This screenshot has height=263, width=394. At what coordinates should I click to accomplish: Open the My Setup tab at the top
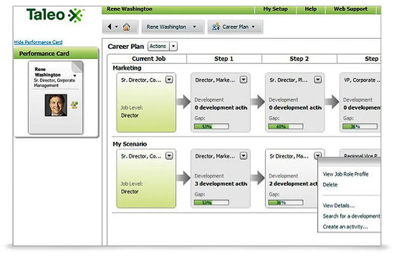click(x=275, y=9)
